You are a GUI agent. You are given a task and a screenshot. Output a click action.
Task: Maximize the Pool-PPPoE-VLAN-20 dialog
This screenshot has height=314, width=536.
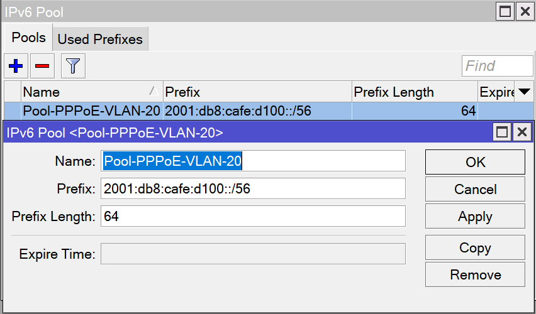[x=503, y=132]
